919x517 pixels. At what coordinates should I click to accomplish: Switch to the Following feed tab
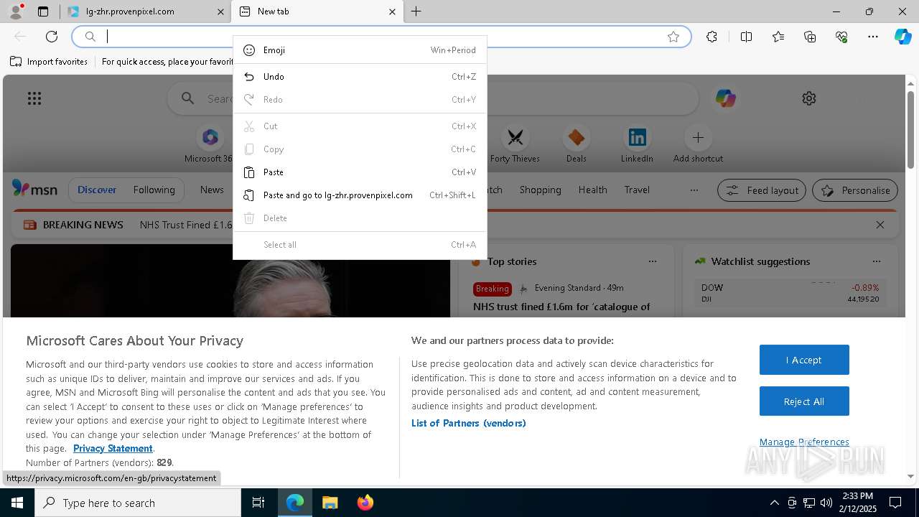[x=154, y=190]
